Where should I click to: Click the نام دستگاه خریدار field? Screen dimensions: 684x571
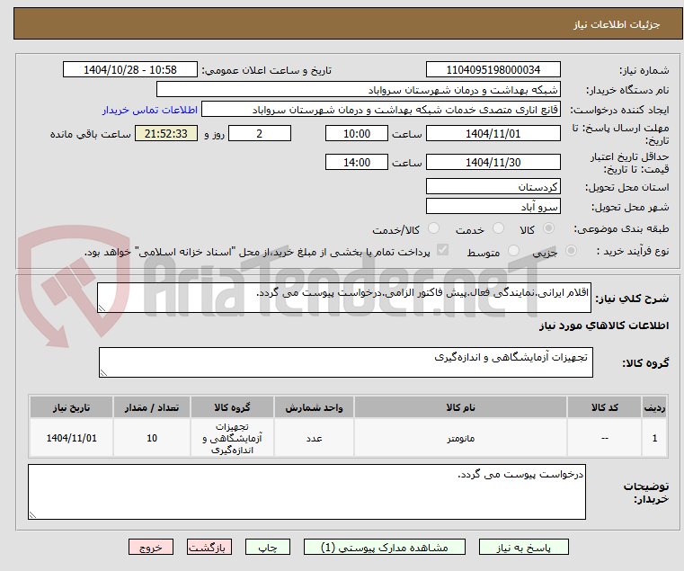click(358, 90)
